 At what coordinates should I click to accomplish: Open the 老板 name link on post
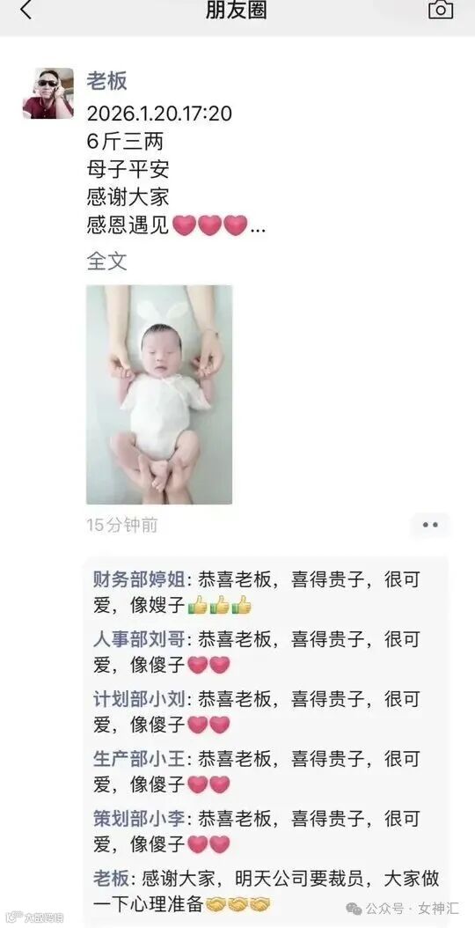[107, 81]
